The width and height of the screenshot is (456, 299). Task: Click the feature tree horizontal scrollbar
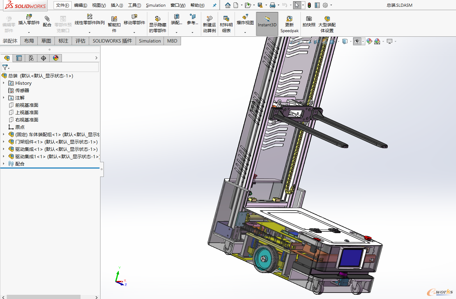click(43, 297)
